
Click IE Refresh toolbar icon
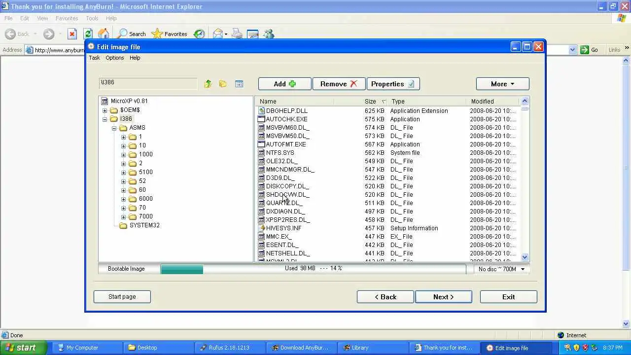(88, 34)
